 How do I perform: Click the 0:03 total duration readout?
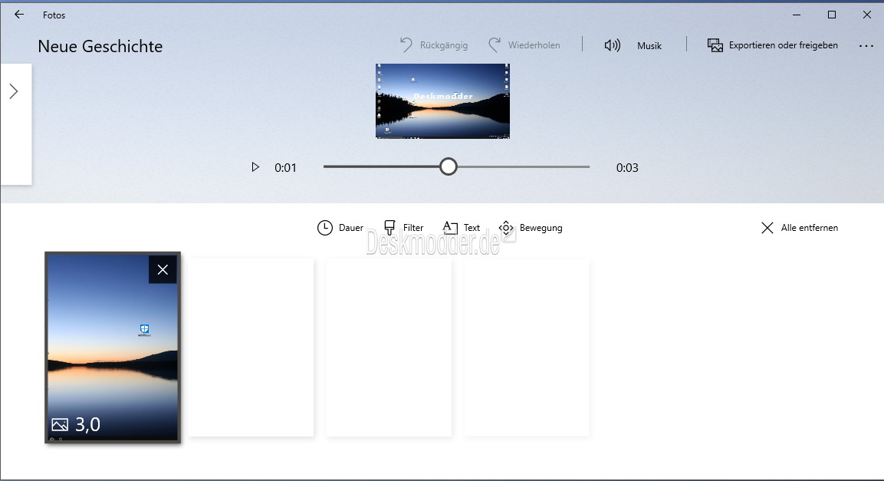click(627, 167)
